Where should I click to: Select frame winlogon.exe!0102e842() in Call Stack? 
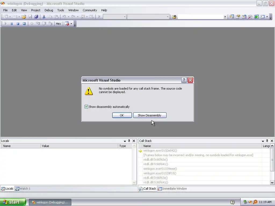[x=160, y=150]
